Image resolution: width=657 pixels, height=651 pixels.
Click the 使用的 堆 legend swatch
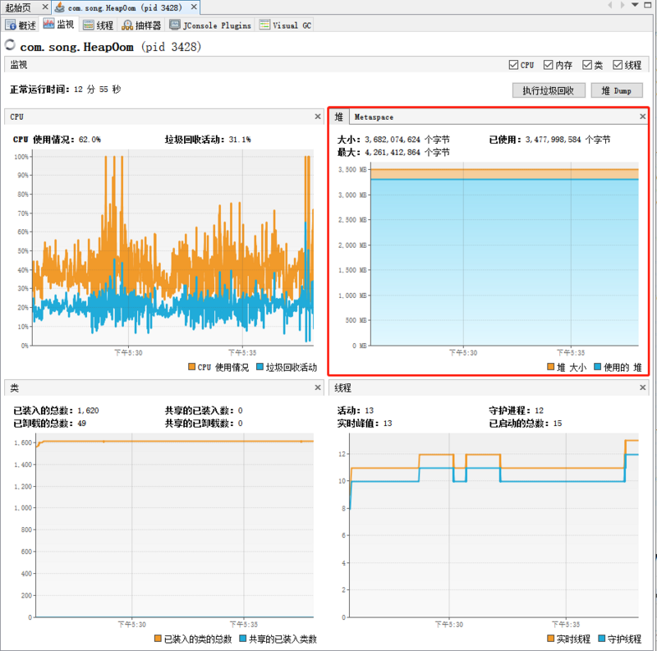pyautogui.click(x=598, y=367)
